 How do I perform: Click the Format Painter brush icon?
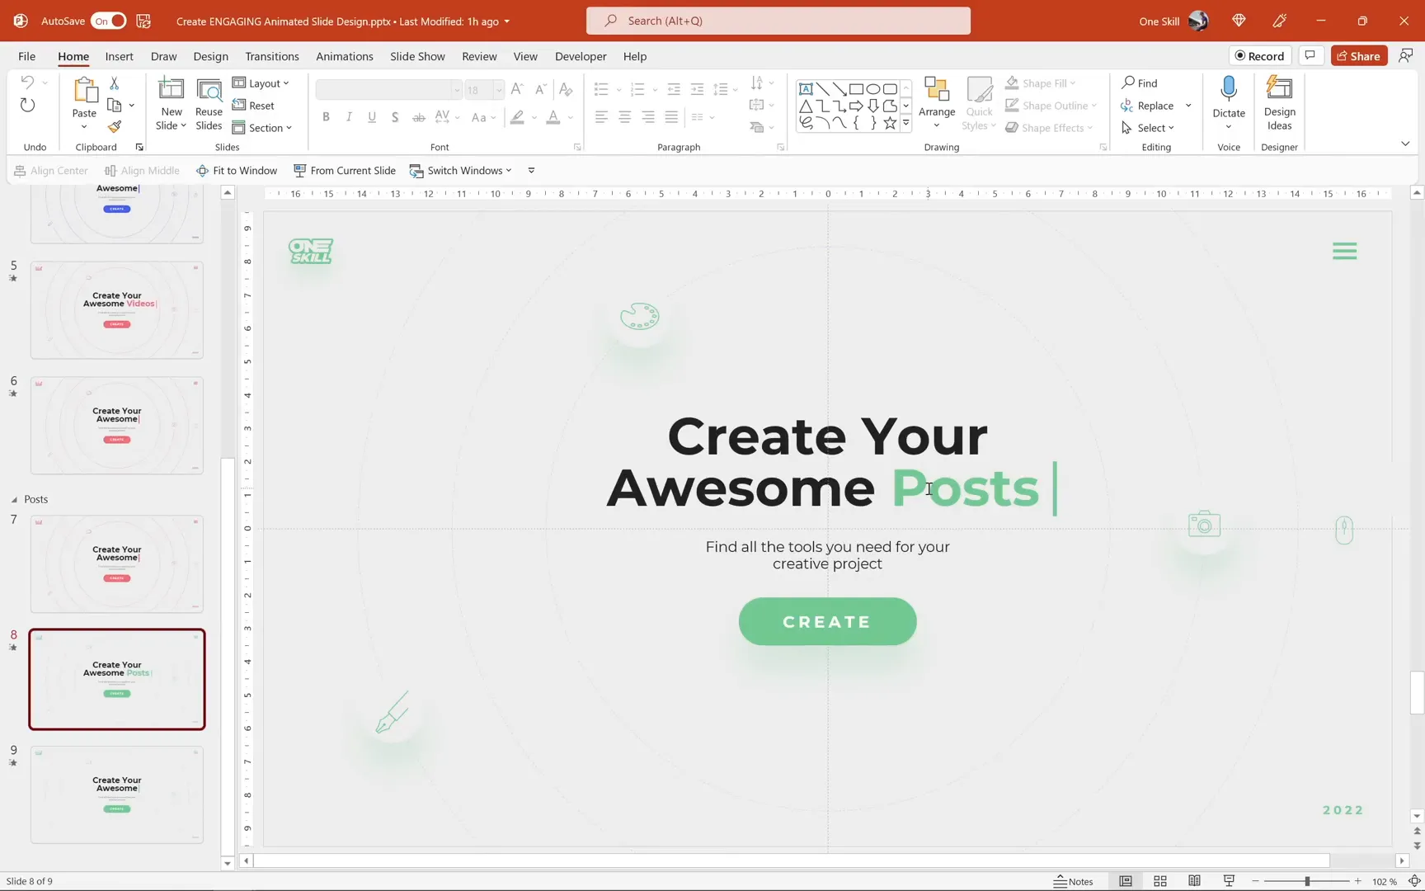(114, 127)
